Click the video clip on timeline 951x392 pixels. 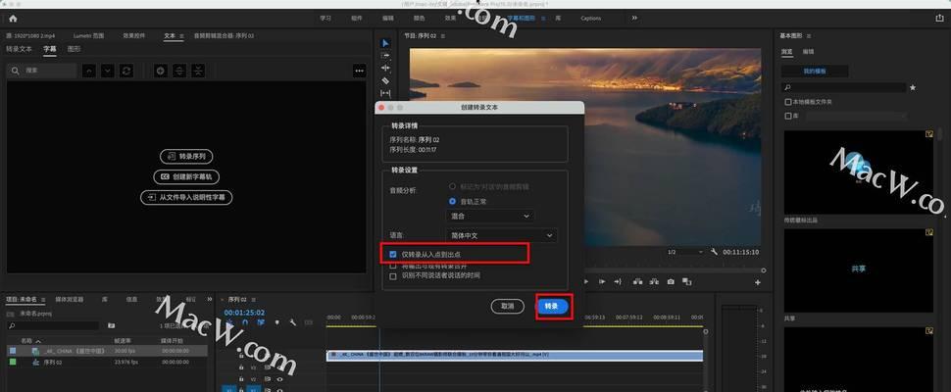click(x=515, y=355)
